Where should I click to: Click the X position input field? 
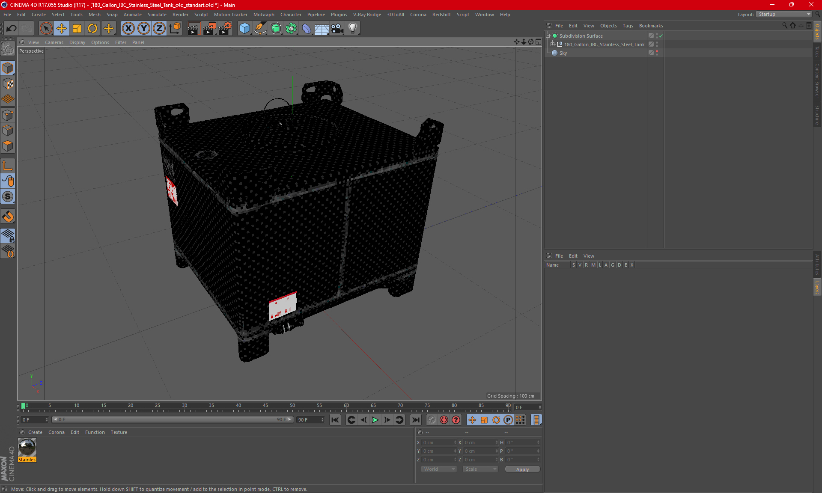(x=439, y=443)
